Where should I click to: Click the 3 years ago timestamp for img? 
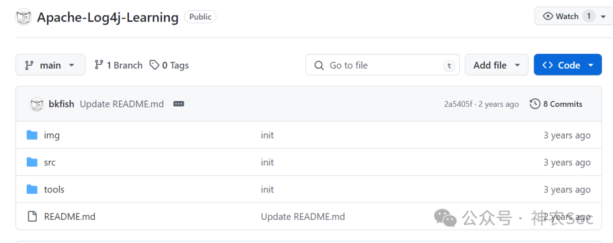(567, 135)
